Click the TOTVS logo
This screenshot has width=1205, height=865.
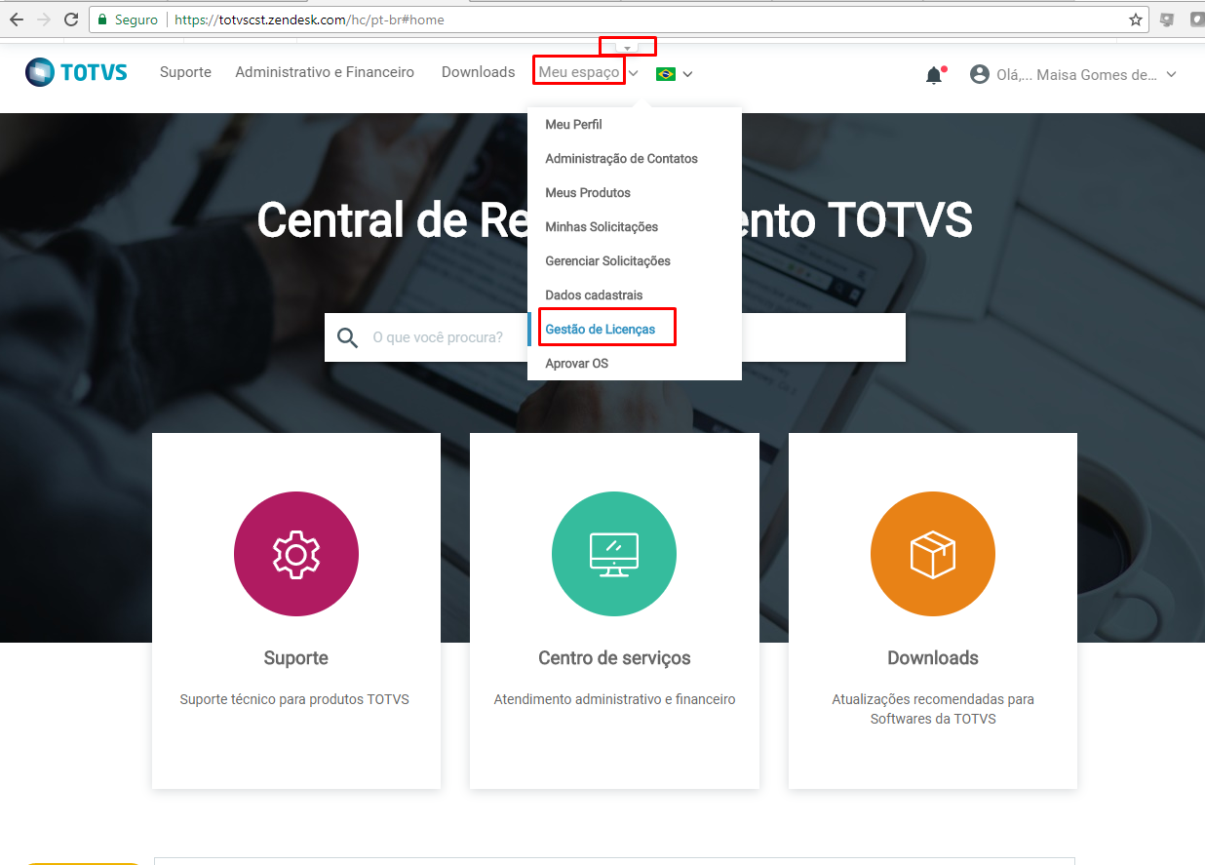pyautogui.click(x=76, y=72)
